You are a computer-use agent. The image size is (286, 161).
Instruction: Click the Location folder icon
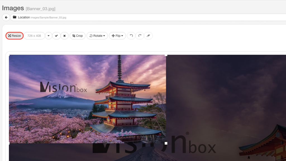click(15, 17)
